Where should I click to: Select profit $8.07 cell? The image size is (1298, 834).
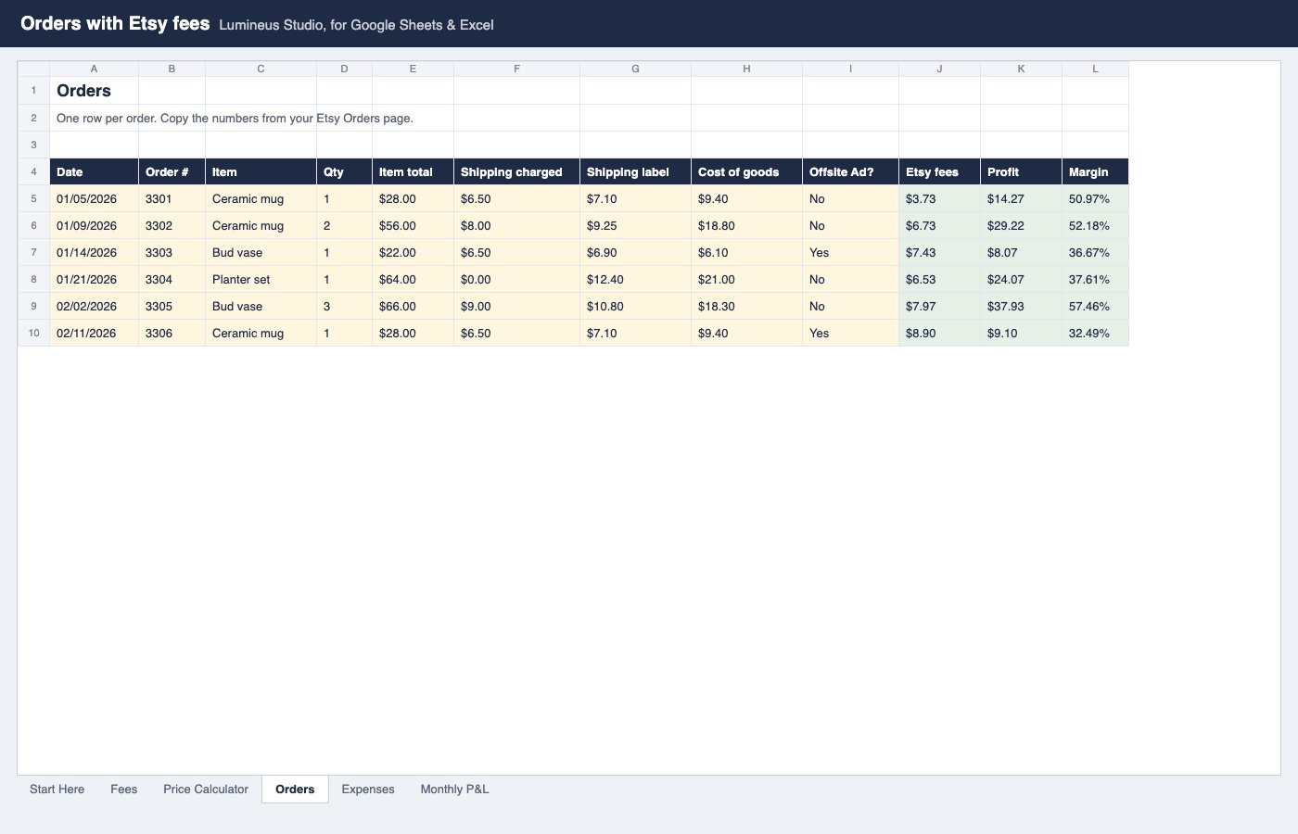tap(1021, 253)
